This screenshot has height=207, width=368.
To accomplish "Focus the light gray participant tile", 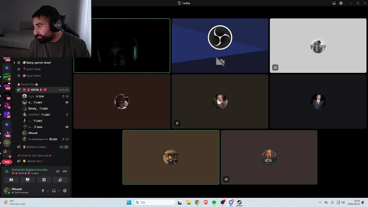I will tap(318, 46).
